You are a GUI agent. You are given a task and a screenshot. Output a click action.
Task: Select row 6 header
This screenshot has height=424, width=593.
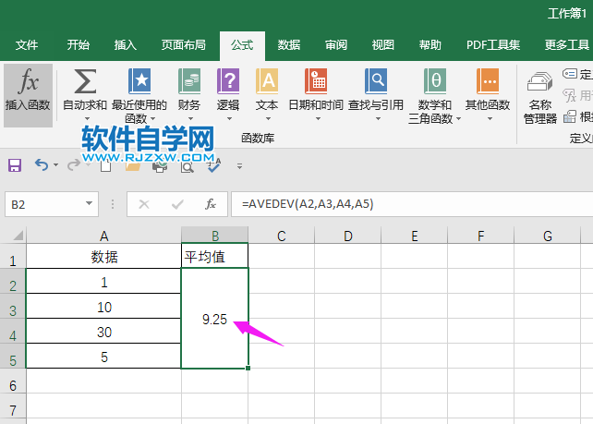pos(13,382)
